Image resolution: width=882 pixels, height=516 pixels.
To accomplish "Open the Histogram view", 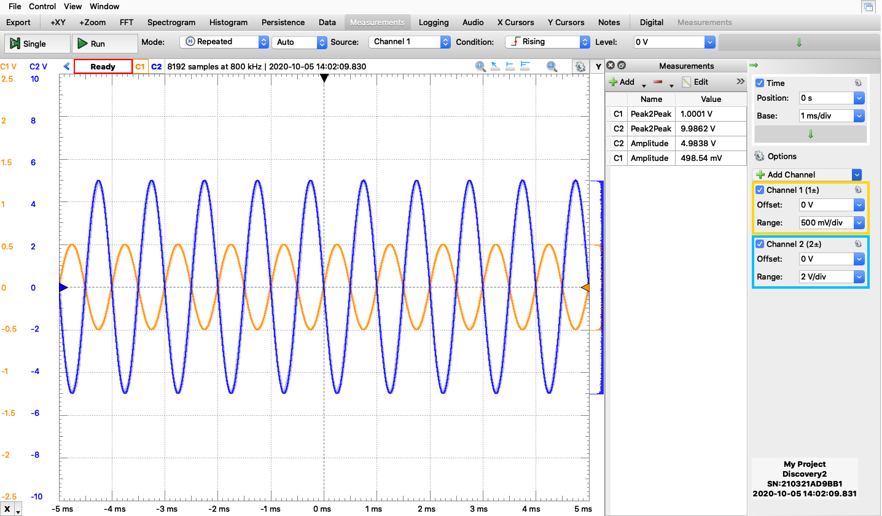I will (228, 22).
